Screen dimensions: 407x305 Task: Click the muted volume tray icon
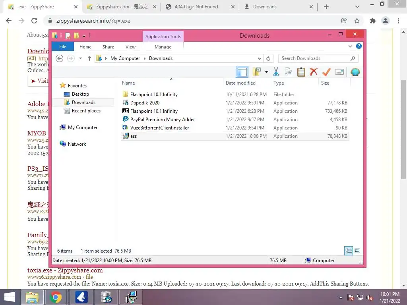[370, 298]
